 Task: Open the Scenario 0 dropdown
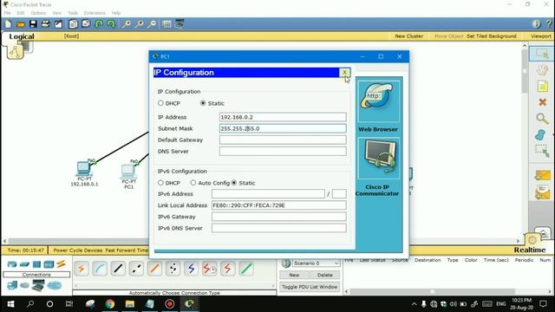coord(316,263)
